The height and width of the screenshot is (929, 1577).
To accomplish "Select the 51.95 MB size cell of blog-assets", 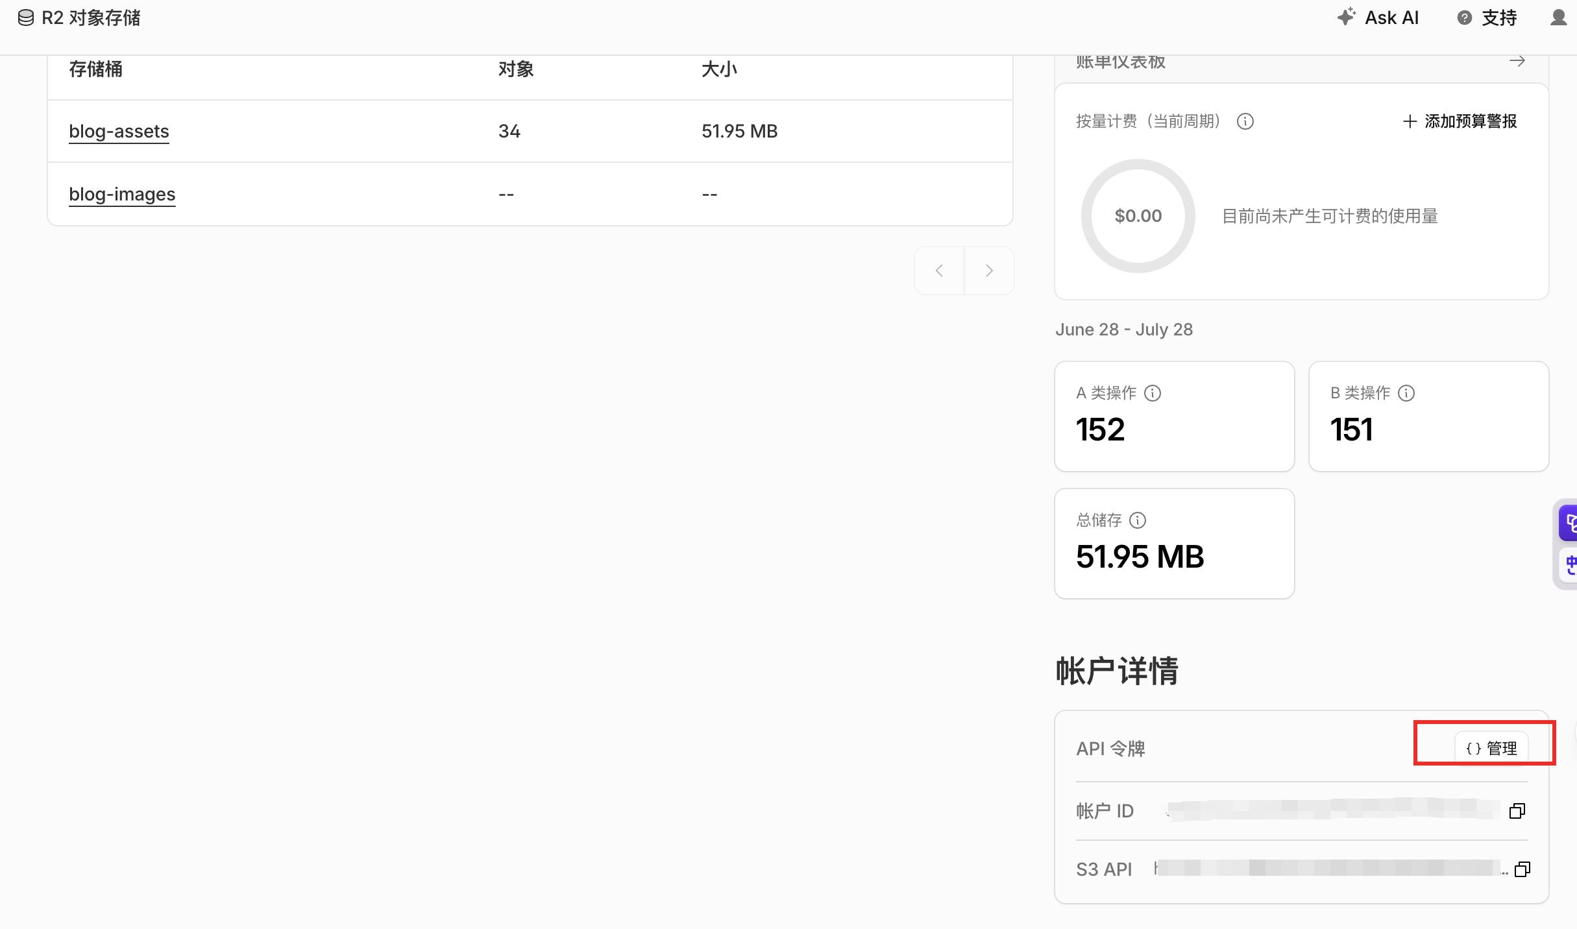I will 740,131.
